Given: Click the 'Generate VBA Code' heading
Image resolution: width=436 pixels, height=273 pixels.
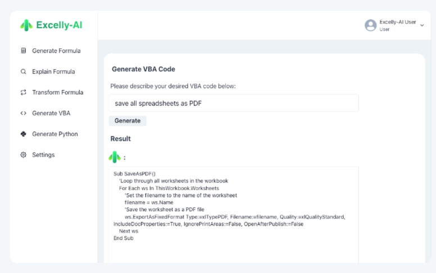Looking at the screenshot, I should pos(143,69).
